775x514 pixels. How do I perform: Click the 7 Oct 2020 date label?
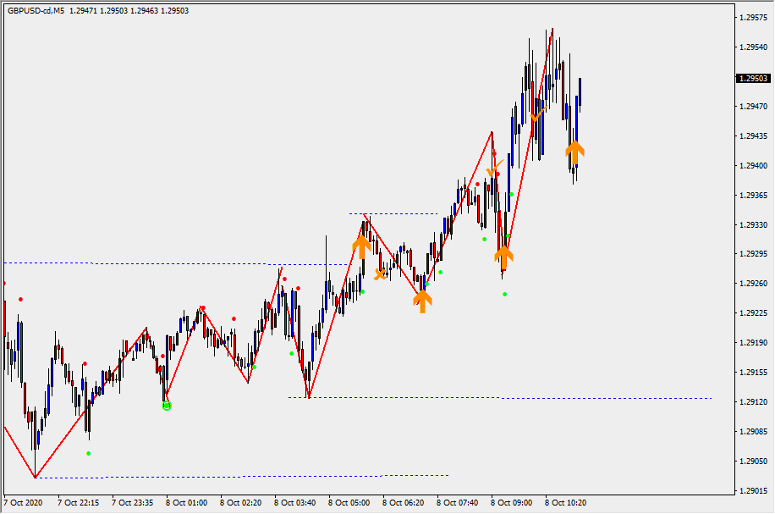(23, 502)
